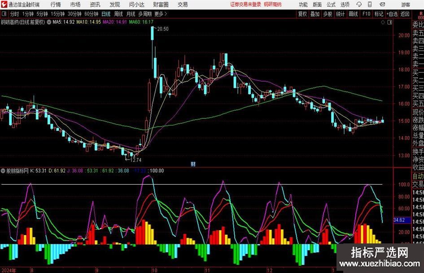424x273 pixels.
Task: Click the 财 financial event marker
Action: pos(193,164)
